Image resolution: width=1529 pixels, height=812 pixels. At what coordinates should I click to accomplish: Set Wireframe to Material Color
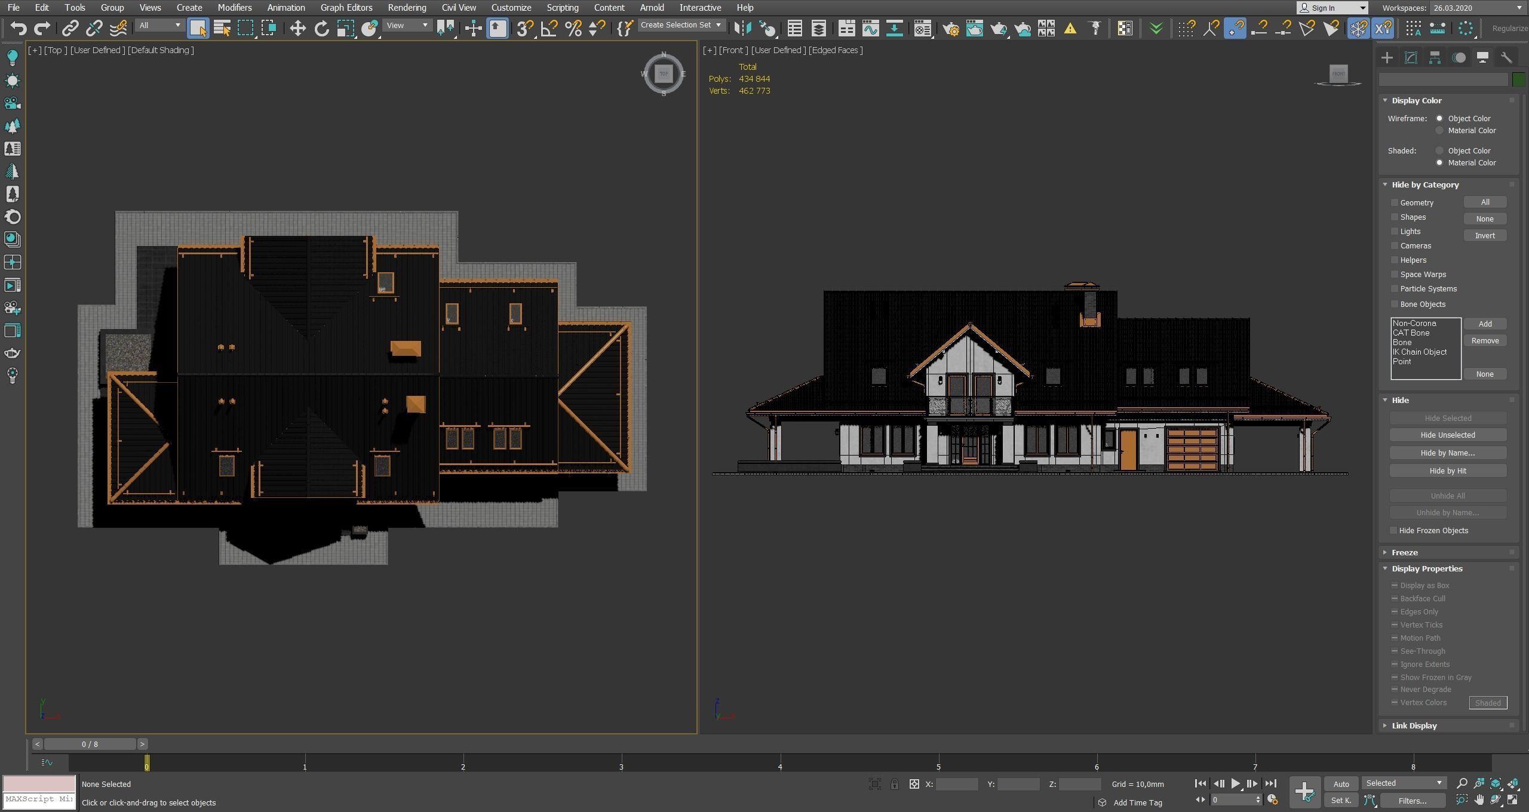click(x=1439, y=130)
